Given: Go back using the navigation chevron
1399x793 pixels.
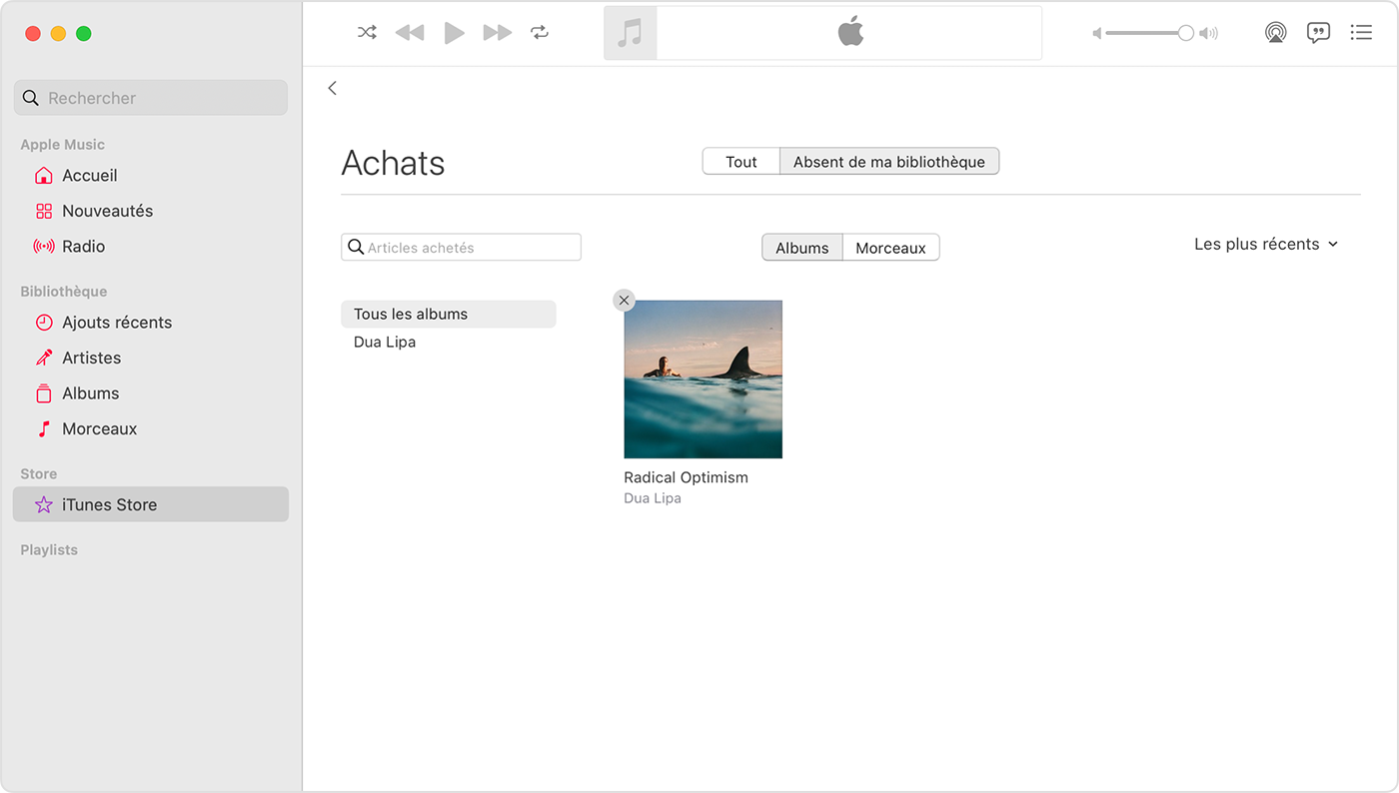Looking at the screenshot, I should click(333, 88).
